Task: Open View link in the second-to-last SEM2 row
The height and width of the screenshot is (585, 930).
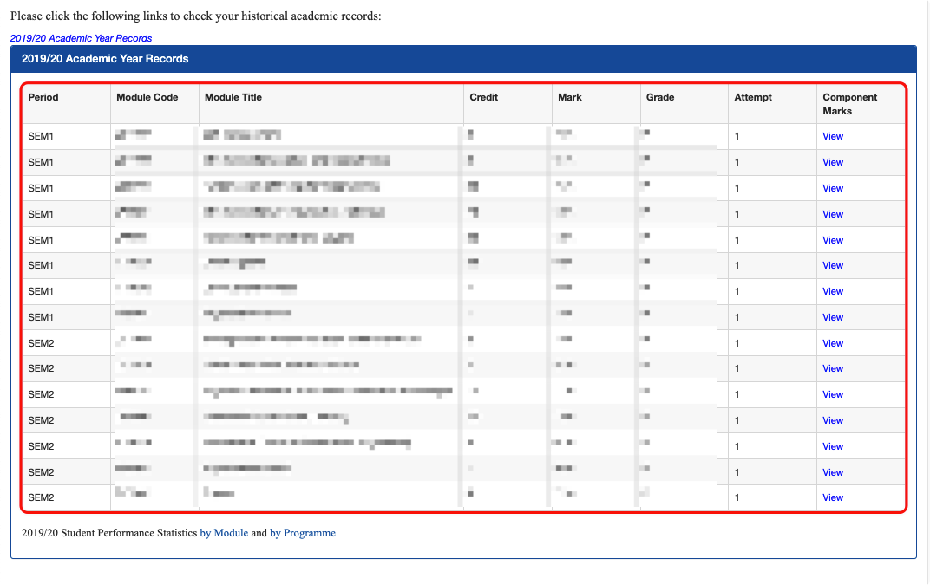Action: coord(832,472)
